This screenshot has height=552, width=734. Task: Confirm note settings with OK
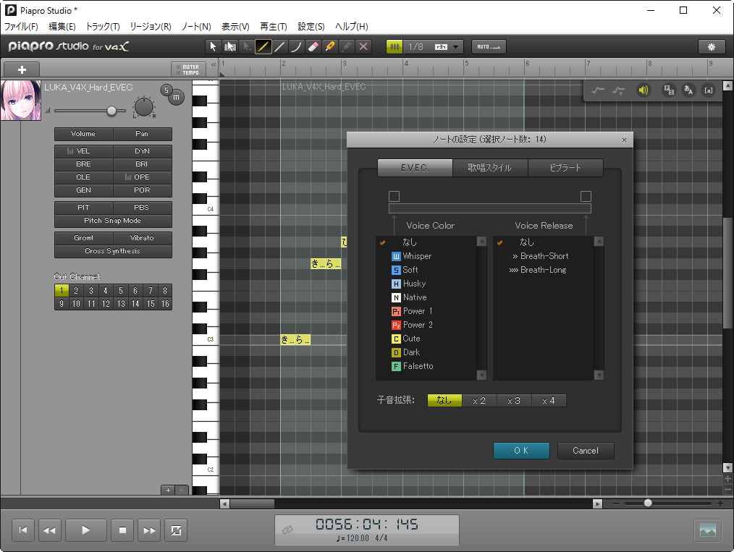[x=521, y=451]
